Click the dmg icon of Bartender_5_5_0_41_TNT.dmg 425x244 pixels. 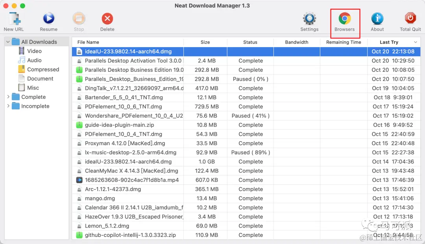click(79, 97)
